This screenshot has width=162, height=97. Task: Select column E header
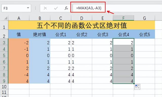[x=103, y=18]
